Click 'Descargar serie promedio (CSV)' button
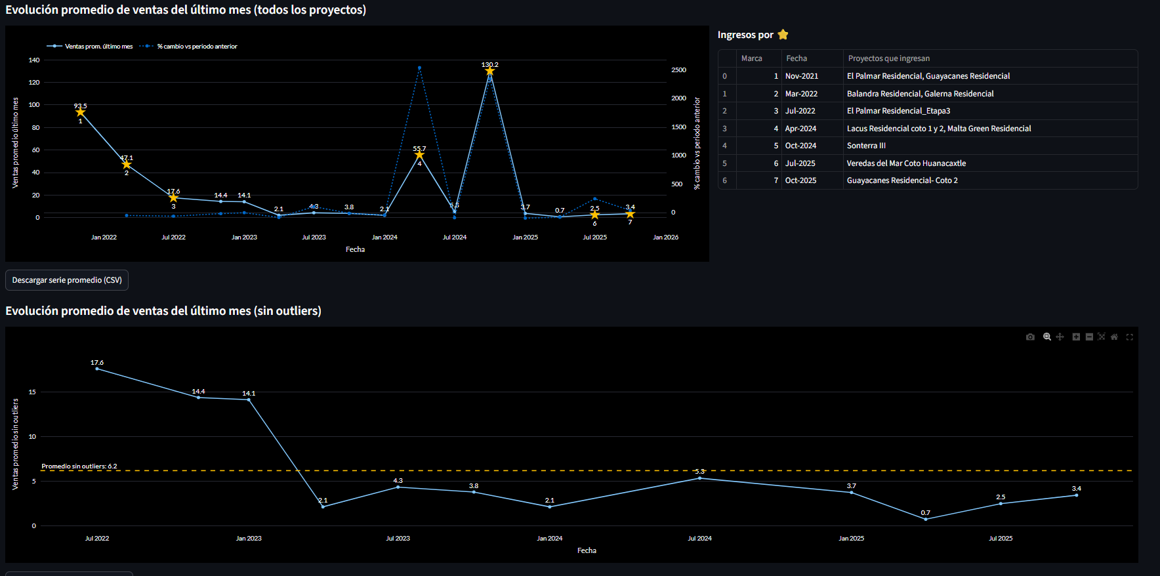Viewport: 1160px width, 576px height. pos(67,280)
